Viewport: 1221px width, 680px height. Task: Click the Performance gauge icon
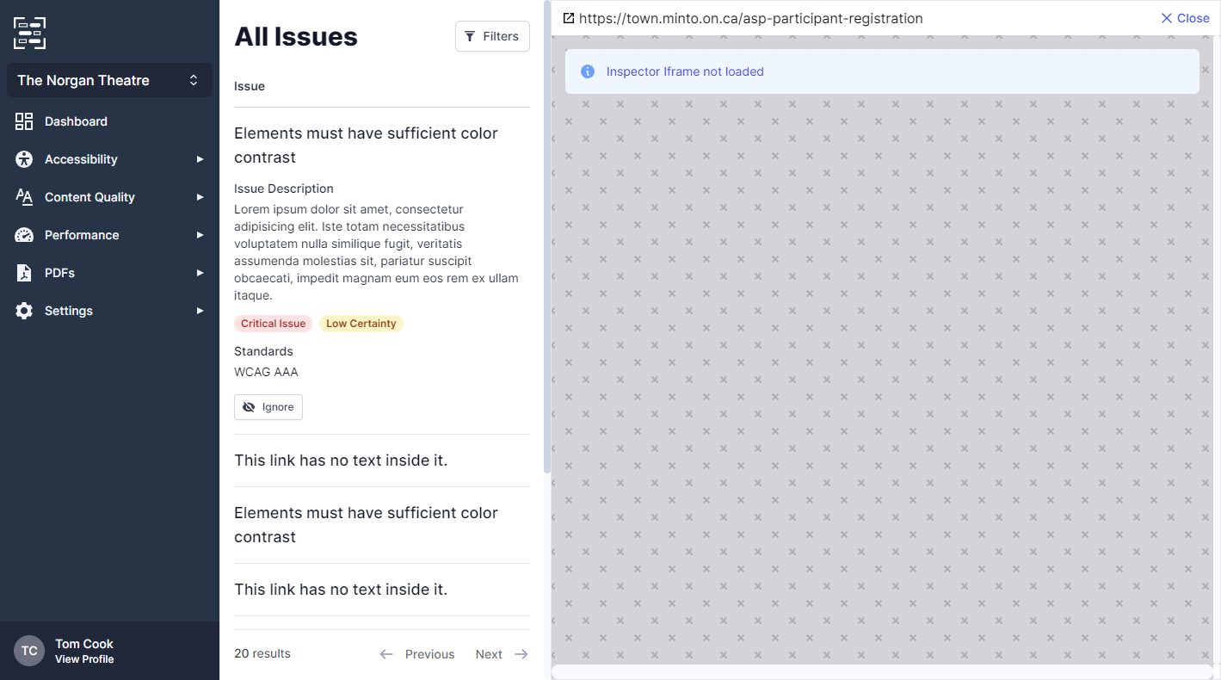pos(24,235)
